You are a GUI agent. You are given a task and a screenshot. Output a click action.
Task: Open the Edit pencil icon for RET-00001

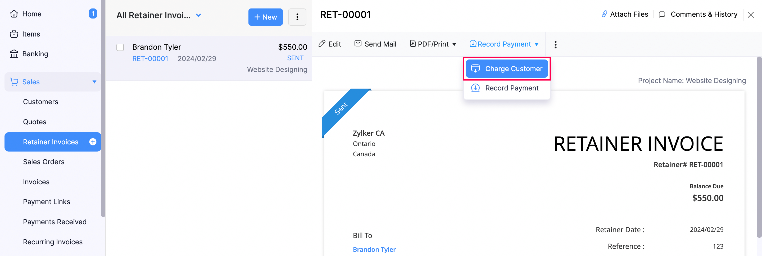(x=322, y=44)
